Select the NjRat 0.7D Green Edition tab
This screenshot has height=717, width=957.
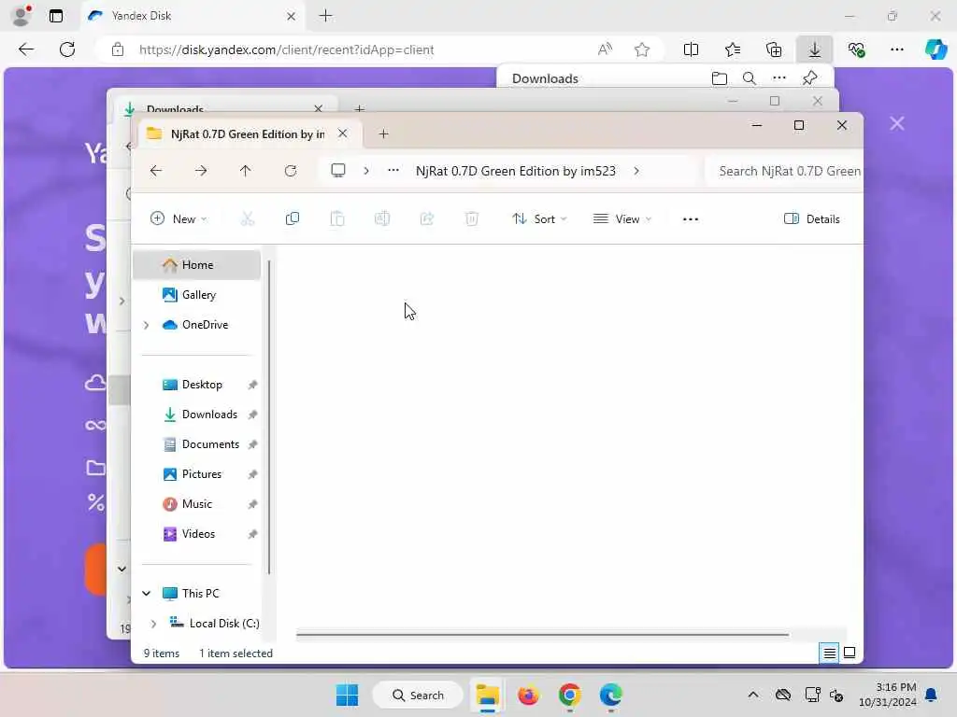click(247, 134)
